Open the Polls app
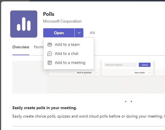The width and height of the screenshot is (165, 130). click(59, 33)
